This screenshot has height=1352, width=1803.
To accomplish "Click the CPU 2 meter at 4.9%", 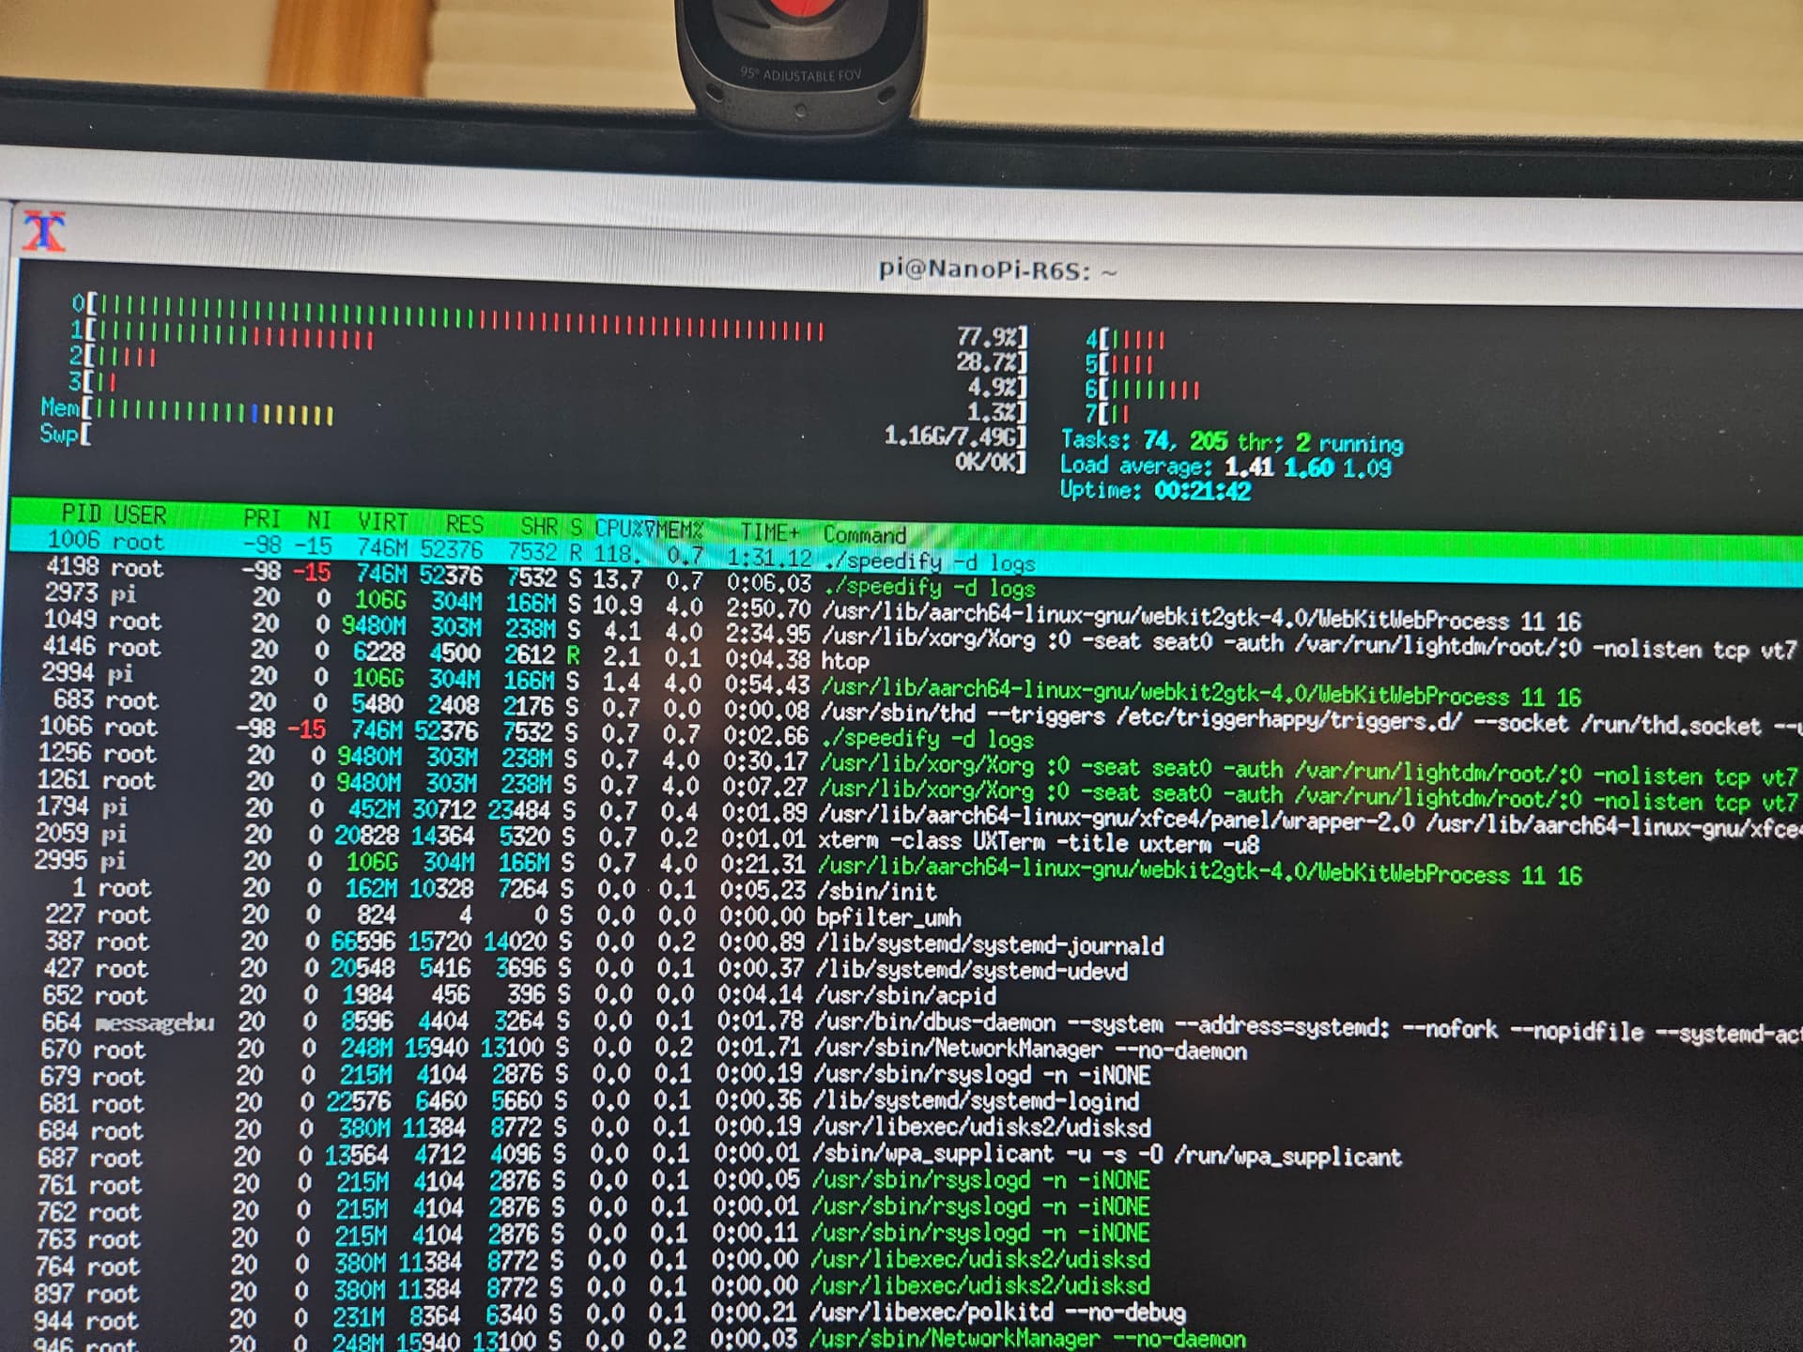I will pyautogui.click(x=548, y=371).
